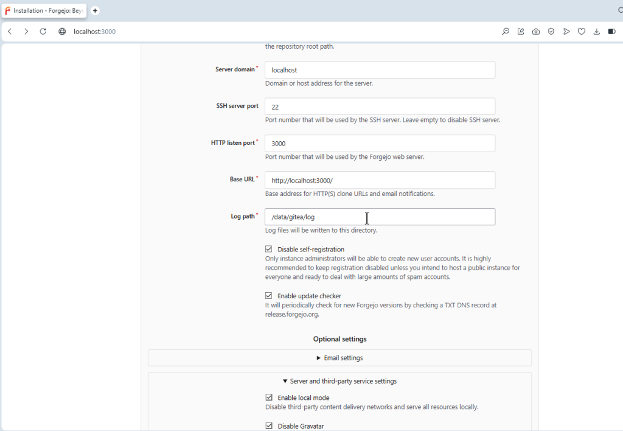Collapse Server and third-party service settings

click(339, 381)
